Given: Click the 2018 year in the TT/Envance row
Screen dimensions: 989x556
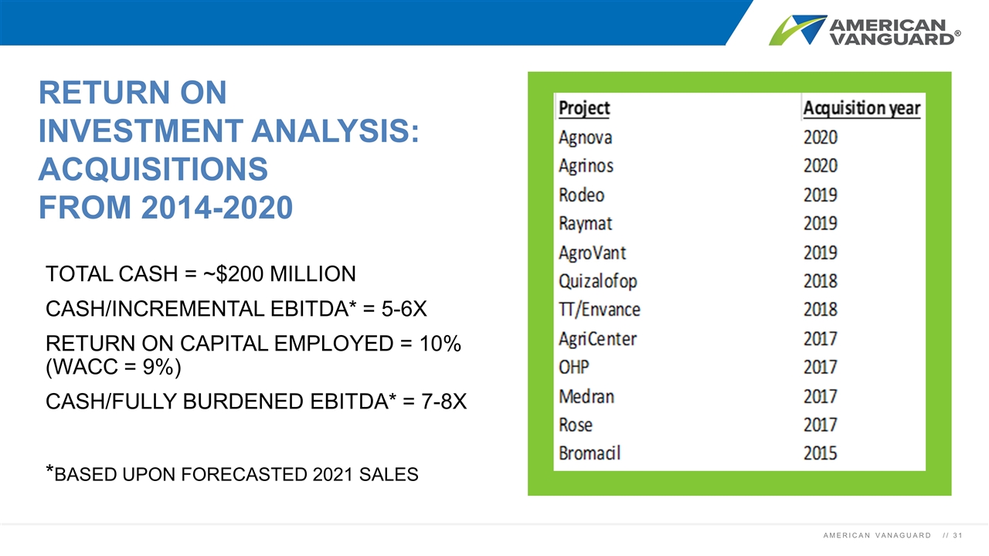Looking at the screenshot, I should (x=820, y=310).
